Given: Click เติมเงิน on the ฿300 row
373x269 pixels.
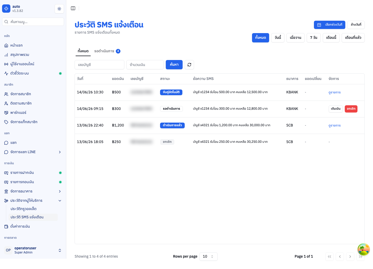Looking at the screenshot, I should pyautogui.click(x=336, y=109).
